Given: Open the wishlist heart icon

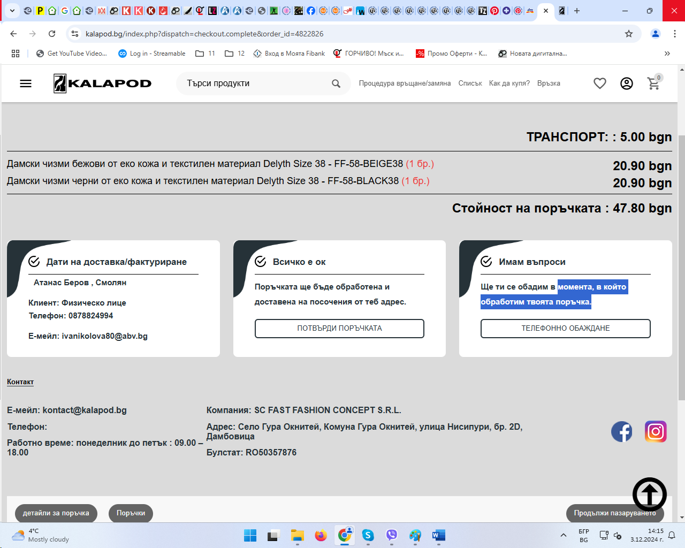Looking at the screenshot, I should tap(600, 83).
